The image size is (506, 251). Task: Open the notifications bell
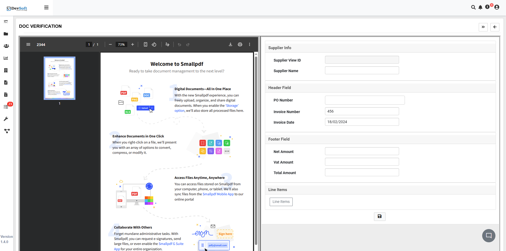(x=480, y=7)
